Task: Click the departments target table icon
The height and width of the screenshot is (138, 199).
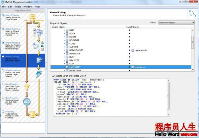Action: point(133,50)
